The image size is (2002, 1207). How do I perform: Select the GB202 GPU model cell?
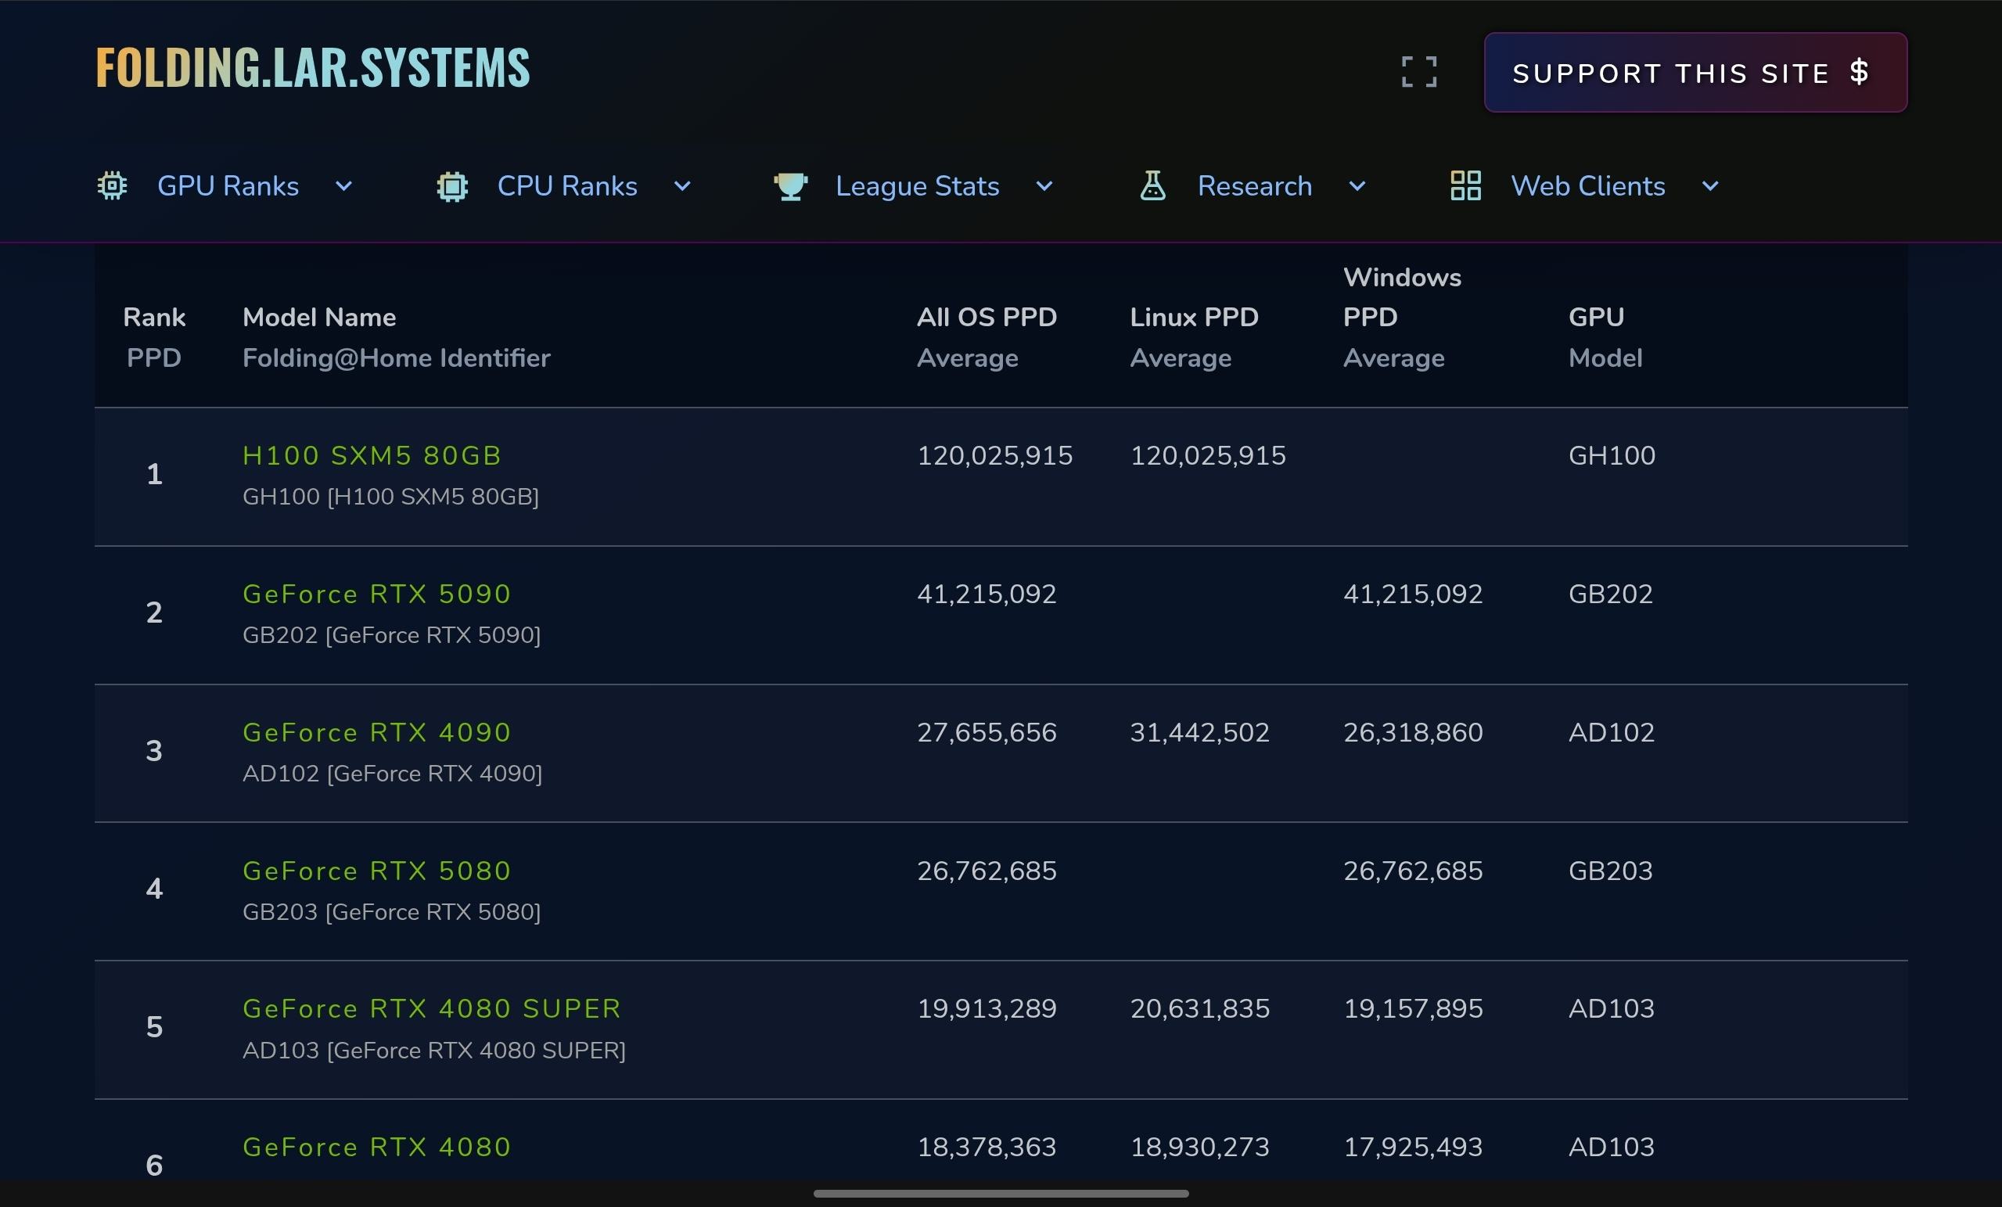[x=1609, y=594]
